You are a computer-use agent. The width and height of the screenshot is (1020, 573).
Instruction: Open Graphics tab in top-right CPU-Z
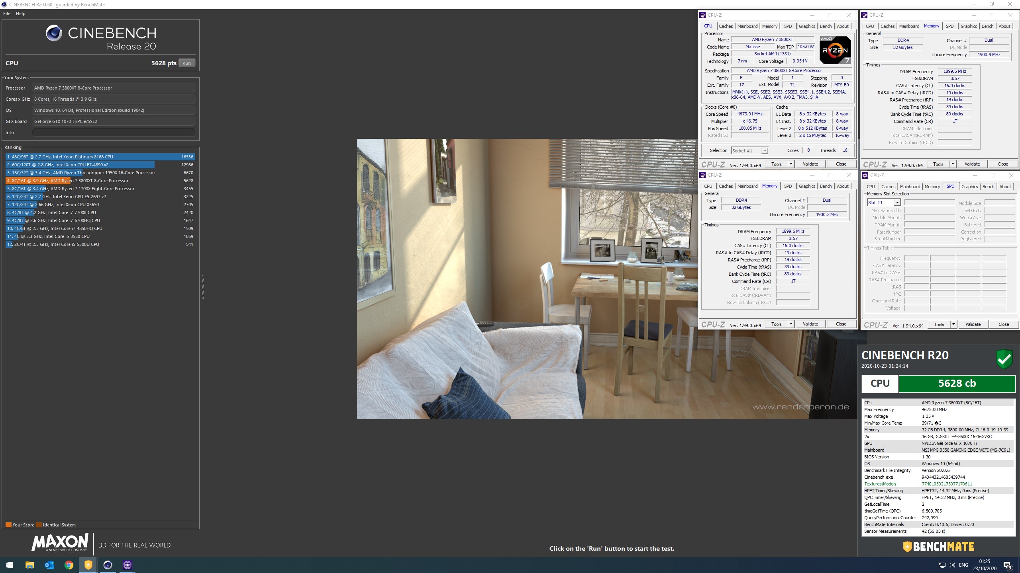click(969, 26)
